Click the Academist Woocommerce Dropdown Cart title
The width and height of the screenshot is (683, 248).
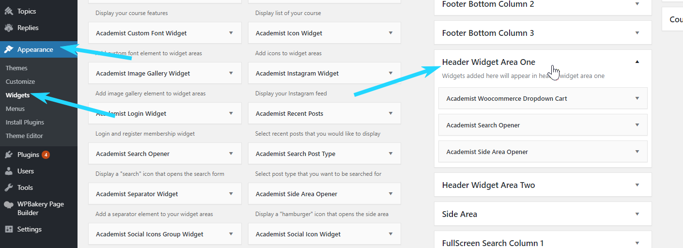click(507, 98)
